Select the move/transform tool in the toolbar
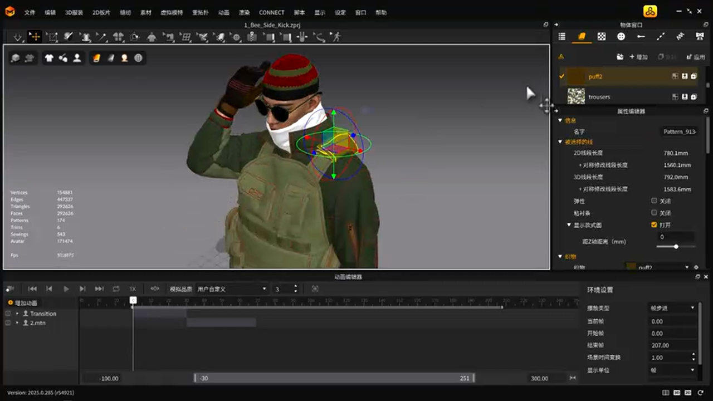Screen dimensions: 713x401 35,37
